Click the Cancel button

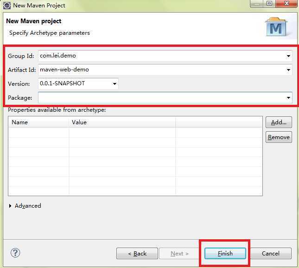[x=271, y=253]
